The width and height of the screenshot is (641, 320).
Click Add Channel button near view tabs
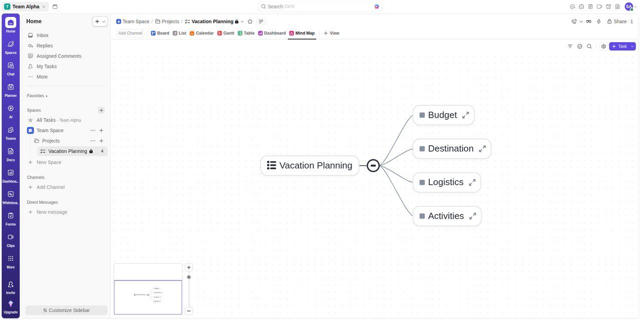pyautogui.click(x=130, y=33)
